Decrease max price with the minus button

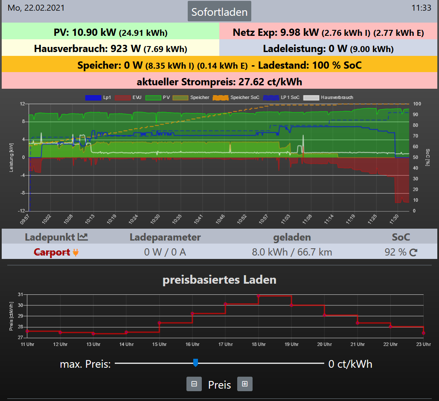(x=194, y=384)
